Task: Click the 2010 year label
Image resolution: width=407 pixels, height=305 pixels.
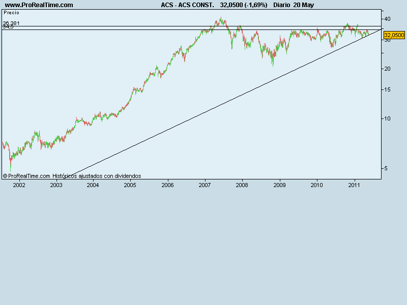Action: [x=316, y=185]
